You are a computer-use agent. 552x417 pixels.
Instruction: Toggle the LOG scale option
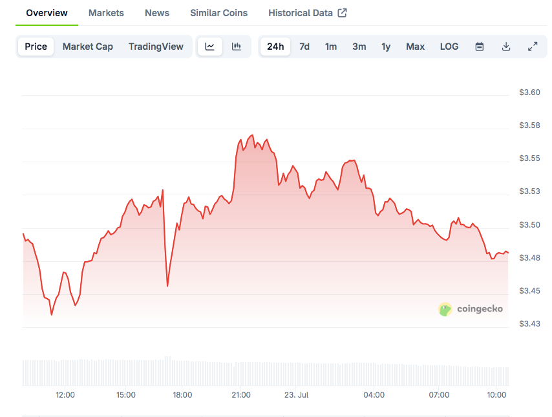tap(449, 47)
